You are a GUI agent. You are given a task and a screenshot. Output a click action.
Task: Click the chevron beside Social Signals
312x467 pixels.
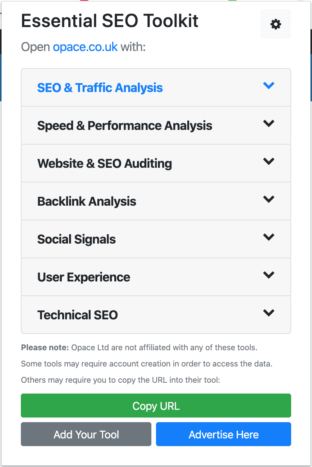[269, 237]
